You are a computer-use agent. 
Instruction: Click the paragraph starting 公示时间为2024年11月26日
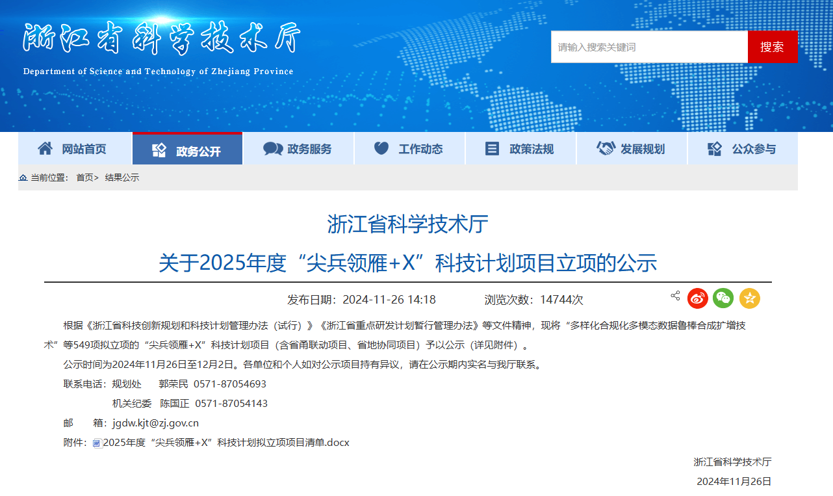point(302,365)
